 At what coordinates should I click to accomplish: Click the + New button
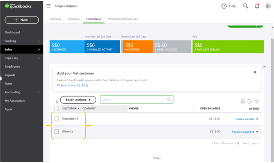click(22, 20)
